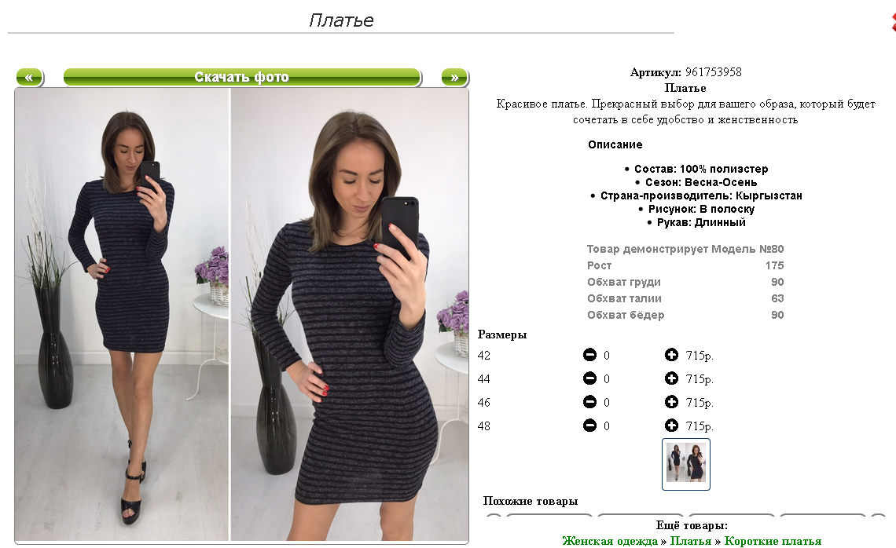896x548 pixels.
Task: Click the minus icon for size 42
Action: pos(589,355)
